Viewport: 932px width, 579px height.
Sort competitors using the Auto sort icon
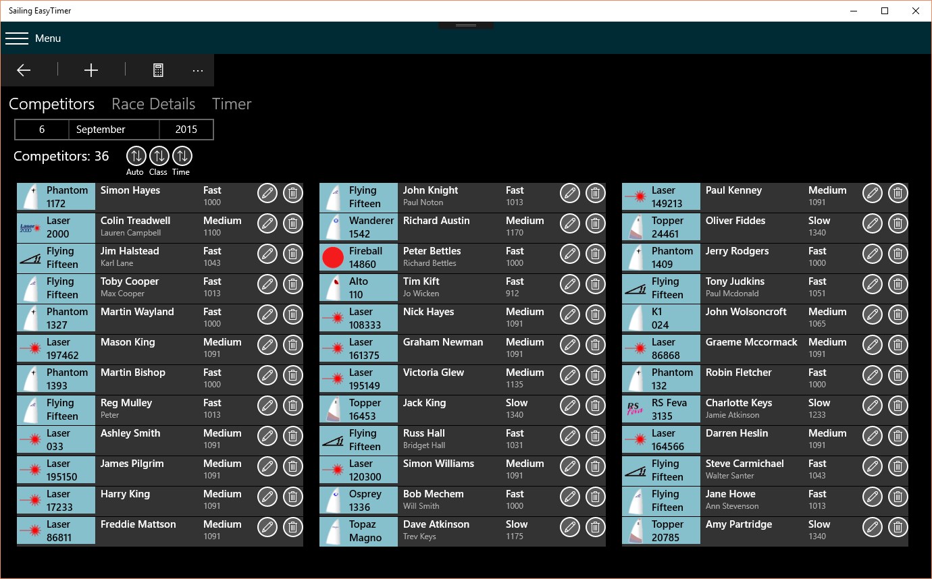click(135, 155)
